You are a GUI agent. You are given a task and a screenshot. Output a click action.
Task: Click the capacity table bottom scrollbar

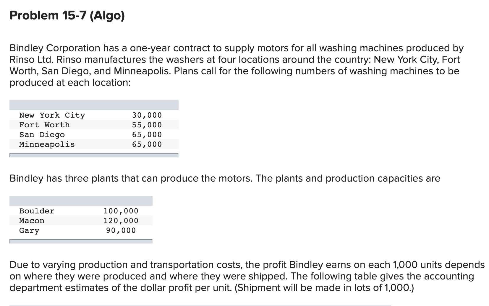click(x=81, y=241)
